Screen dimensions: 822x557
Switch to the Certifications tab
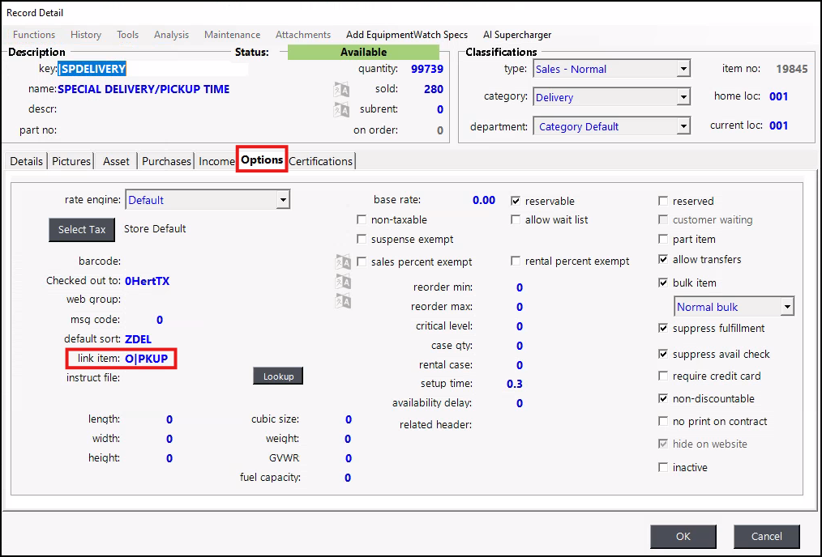click(x=321, y=161)
